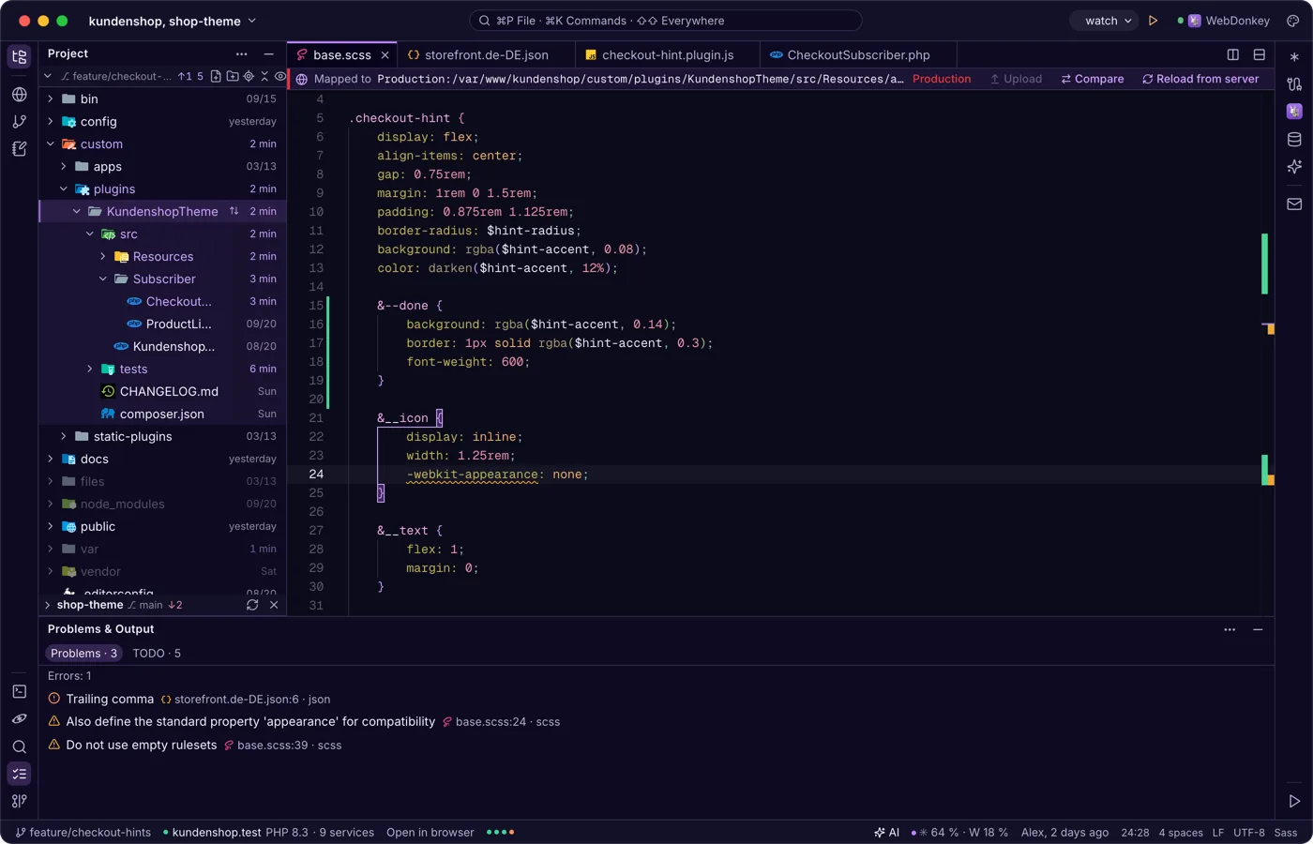Run the watch configuration with play icon
Screen dimensions: 1313x844
(x=1153, y=21)
